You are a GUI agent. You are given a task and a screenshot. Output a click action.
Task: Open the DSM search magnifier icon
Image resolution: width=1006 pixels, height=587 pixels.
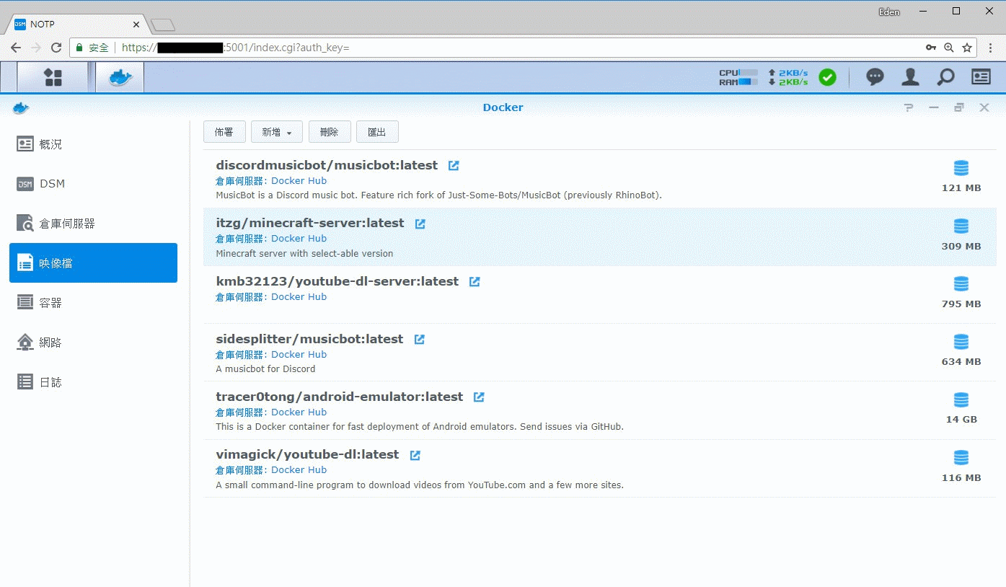[945, 76]
